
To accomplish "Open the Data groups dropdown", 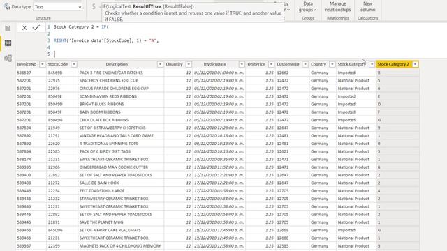I will coord(307,7).
